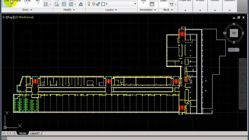Click the Table annotation icon
The width and height of the screenshot is (249, 140).
pos(152,4)
